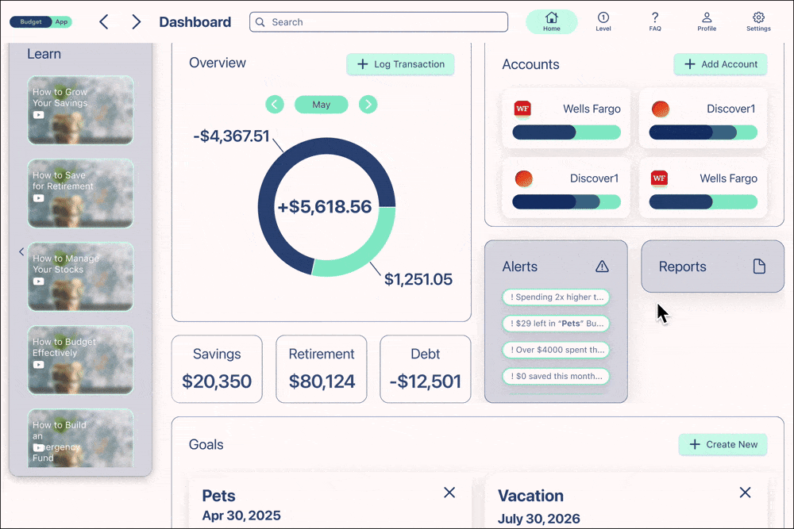Collapse the Learn sidebar with its chevron
The height and width of the screenshot is (529, 794).
click(x=21, y=251)
